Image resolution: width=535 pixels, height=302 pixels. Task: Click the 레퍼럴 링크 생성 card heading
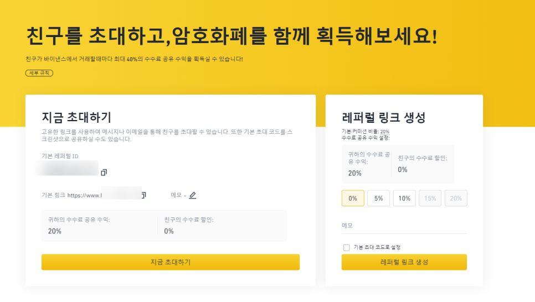point(384,117)
